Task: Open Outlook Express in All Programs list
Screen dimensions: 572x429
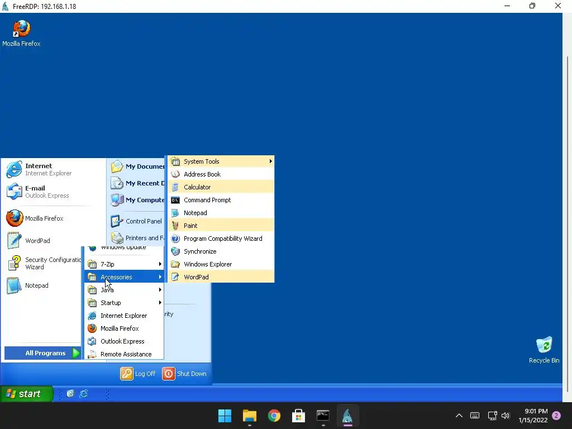Action: pyautogui.click(x=125, y=341)
